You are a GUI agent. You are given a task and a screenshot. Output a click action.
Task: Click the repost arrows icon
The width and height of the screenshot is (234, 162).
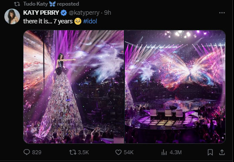(73, 152)
